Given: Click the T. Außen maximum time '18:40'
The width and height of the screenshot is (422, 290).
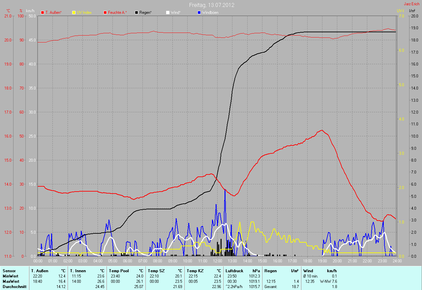Looking at the screenshot, I should point(38,281).
